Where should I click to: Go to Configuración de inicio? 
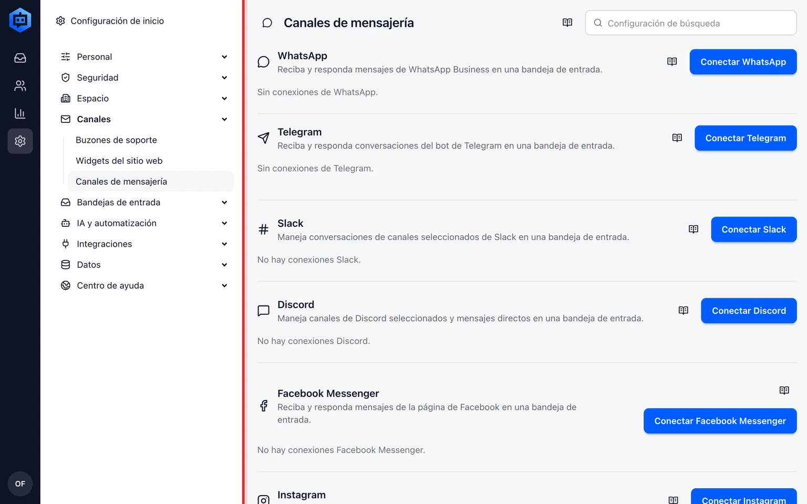click(117, 21)
